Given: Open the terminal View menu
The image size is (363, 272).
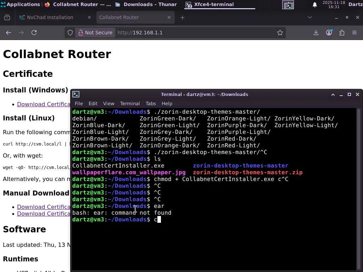Looking at the screenshot, I should coord(108,103).
